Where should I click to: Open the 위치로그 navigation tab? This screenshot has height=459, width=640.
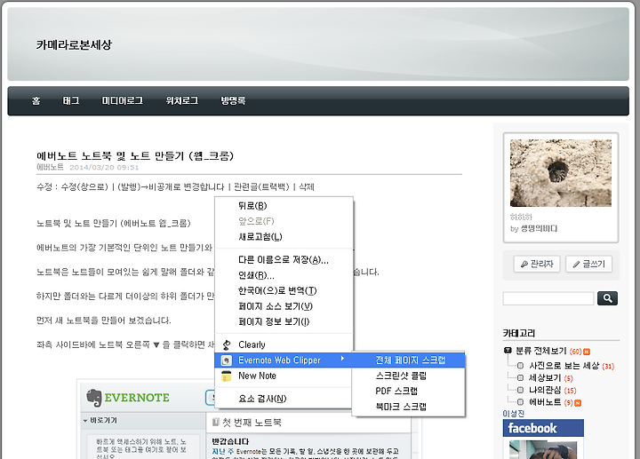181,100
